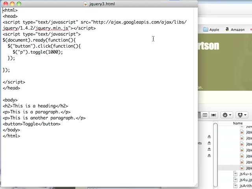Click the "<button>Toggle</button>" line
This screenshot has width=252, height=189.
coord(31,124)
